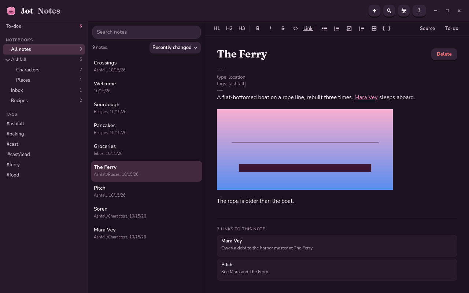
Task: Insert inline code with the <> icon
Action: 295,28
